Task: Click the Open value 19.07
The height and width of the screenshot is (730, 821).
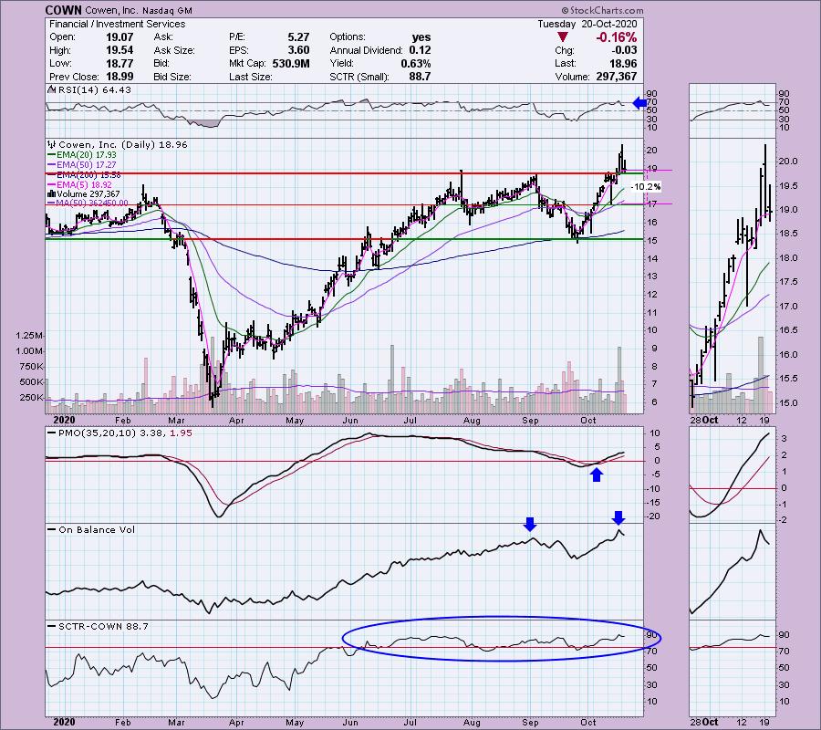Action: coord(120,37)
